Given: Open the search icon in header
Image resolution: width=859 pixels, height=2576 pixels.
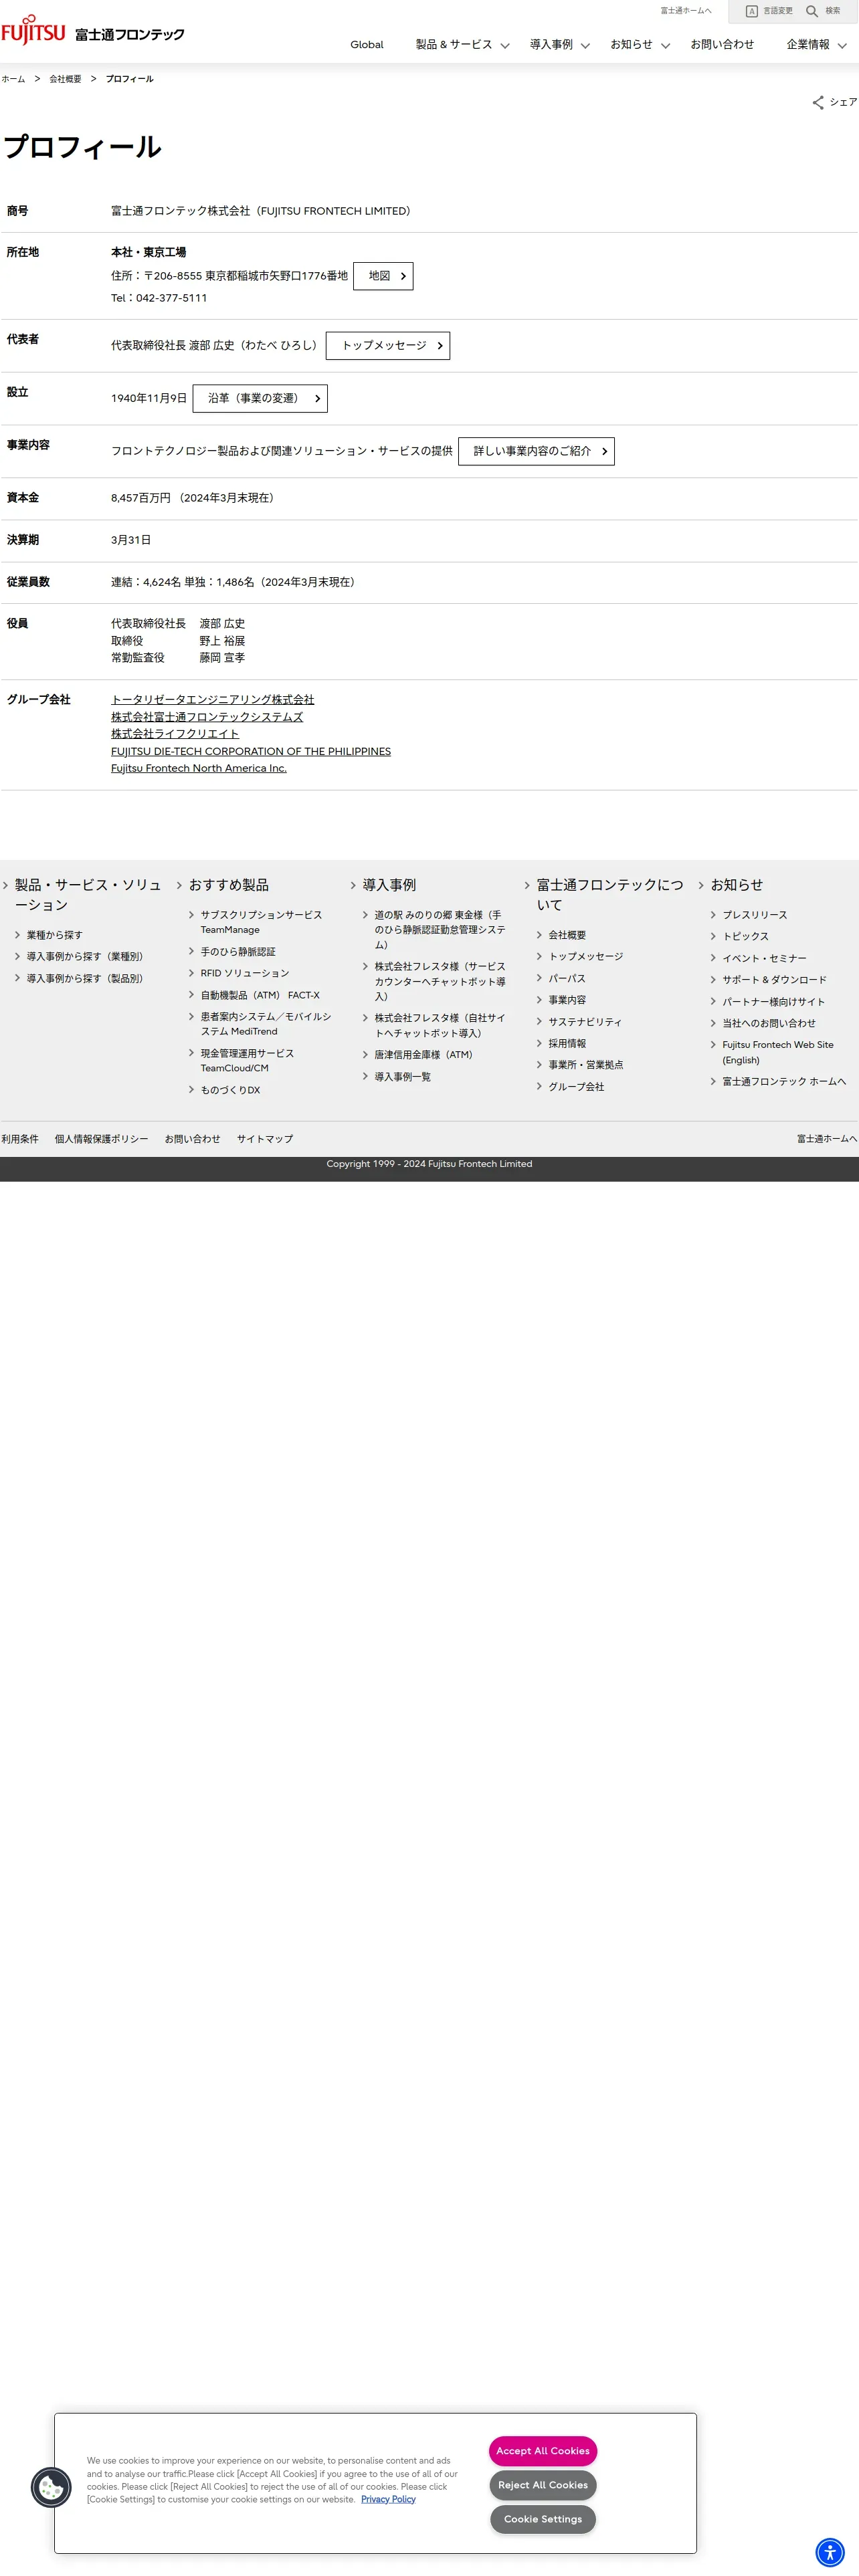Looking at the screenshot, I should [x=812, y=11].
